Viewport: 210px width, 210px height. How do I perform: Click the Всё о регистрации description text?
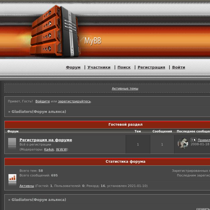point(35,144)
